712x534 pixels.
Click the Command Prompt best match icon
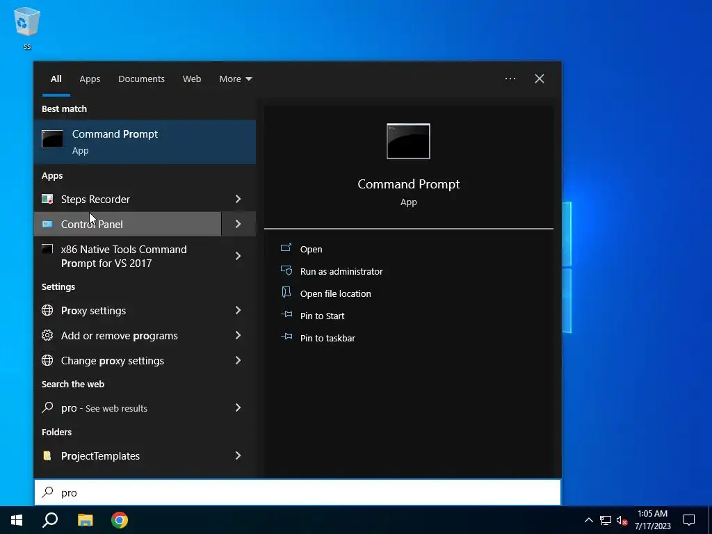52,138
